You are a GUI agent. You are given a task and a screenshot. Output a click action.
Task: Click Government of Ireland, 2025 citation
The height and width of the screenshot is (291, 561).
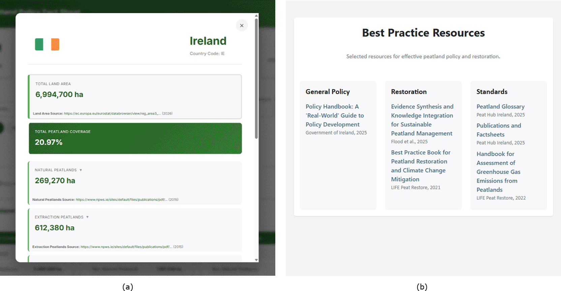[x=336, y=133]
